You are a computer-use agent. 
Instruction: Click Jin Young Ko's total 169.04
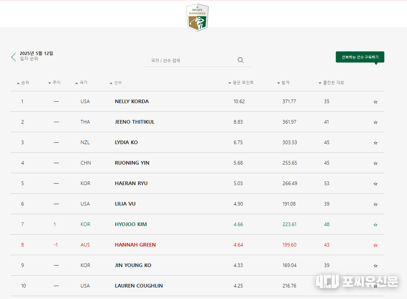(x=289, y=265)
